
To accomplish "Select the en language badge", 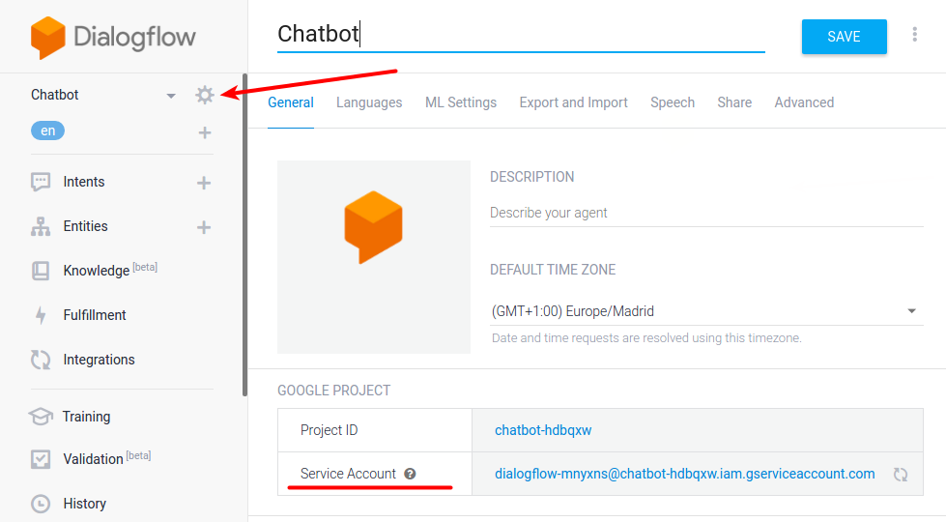I will (x=47, y=130).
